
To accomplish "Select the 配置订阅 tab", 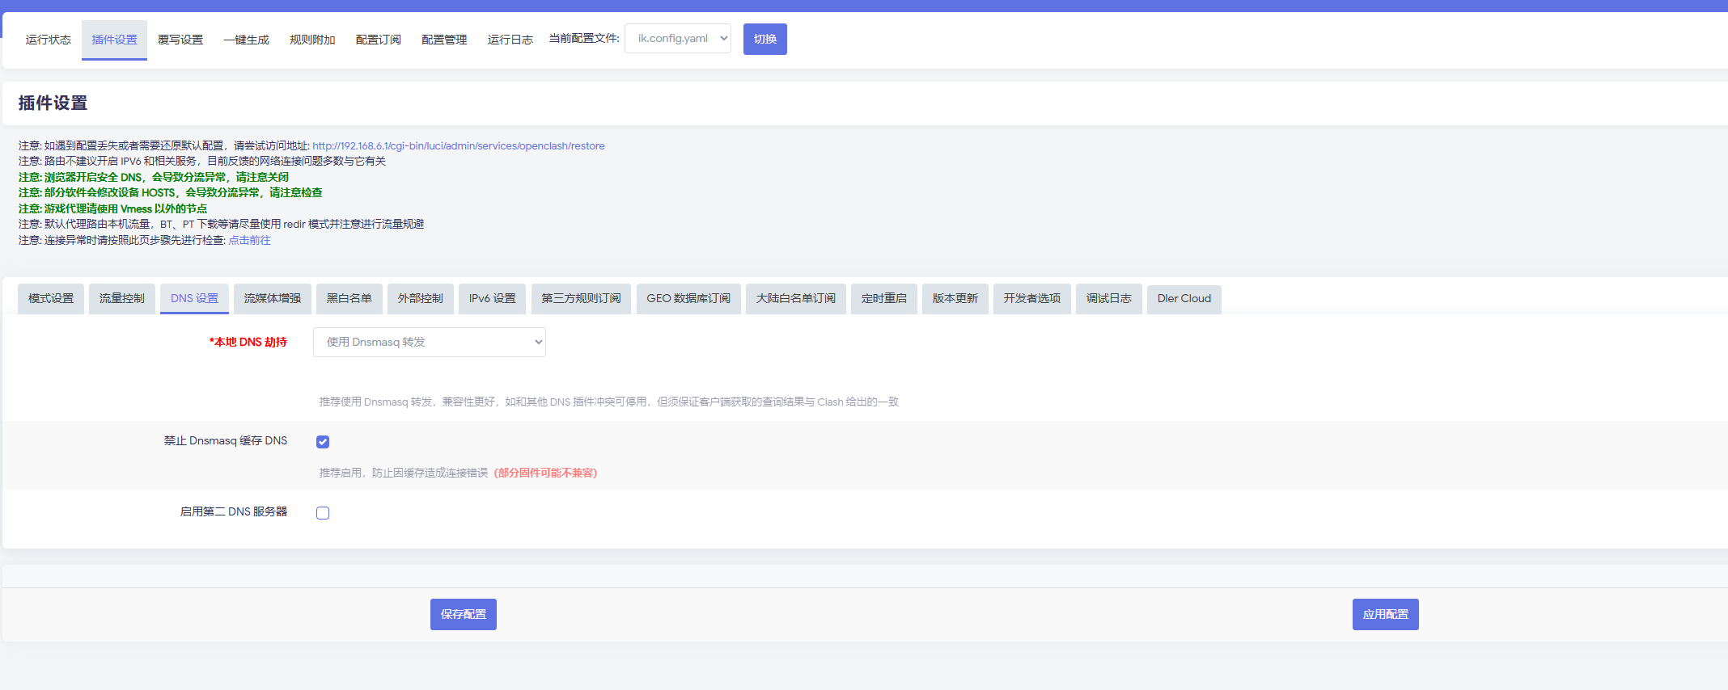I will [378, 40].
